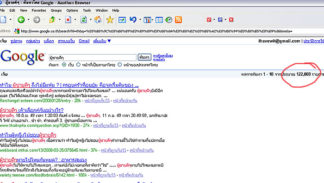This screenshot has height=183, width=324.
Task: Click the Up one level folder icon
Action: (x=52, y=20)
